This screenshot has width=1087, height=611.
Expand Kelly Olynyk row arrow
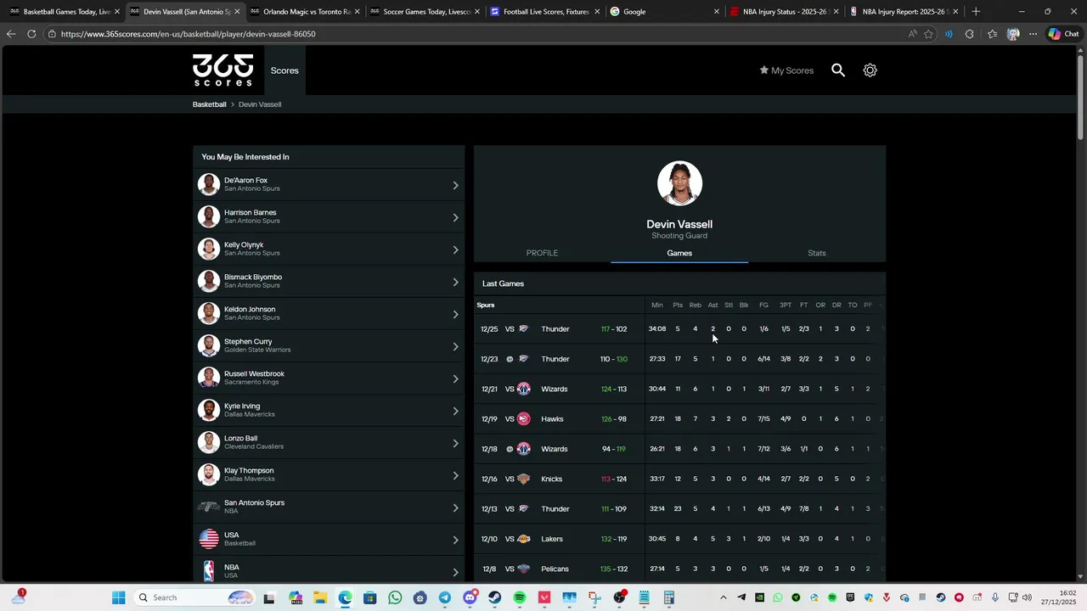coord(455,249)
